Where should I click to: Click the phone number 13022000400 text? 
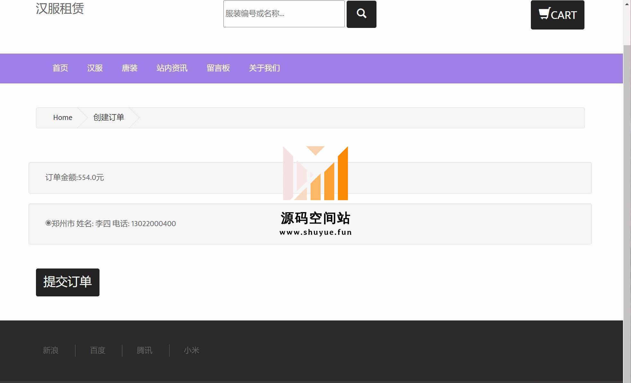tap(153, 224)
